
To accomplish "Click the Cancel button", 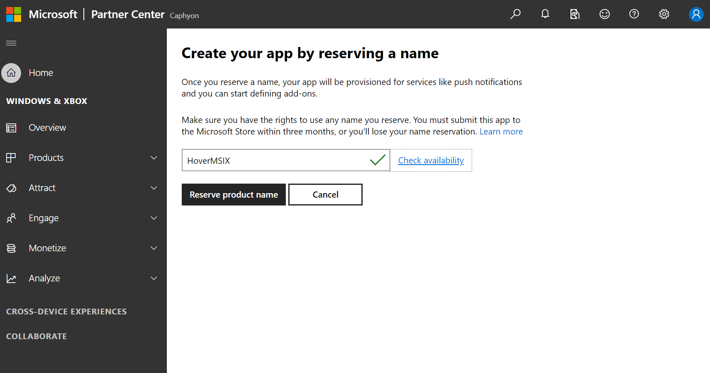I will tap(325, 195).
